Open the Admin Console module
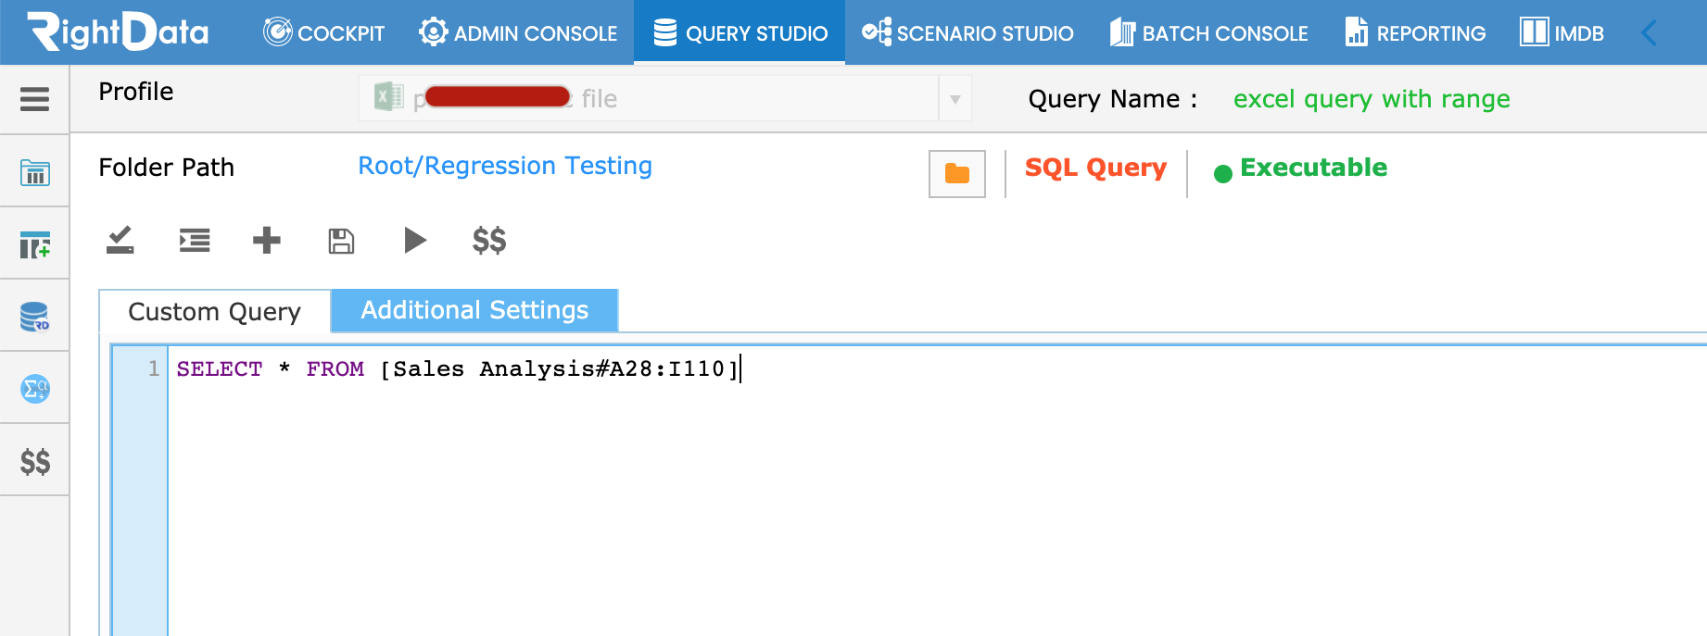Screen dimensions: 1707x636 tap(517, 32)
